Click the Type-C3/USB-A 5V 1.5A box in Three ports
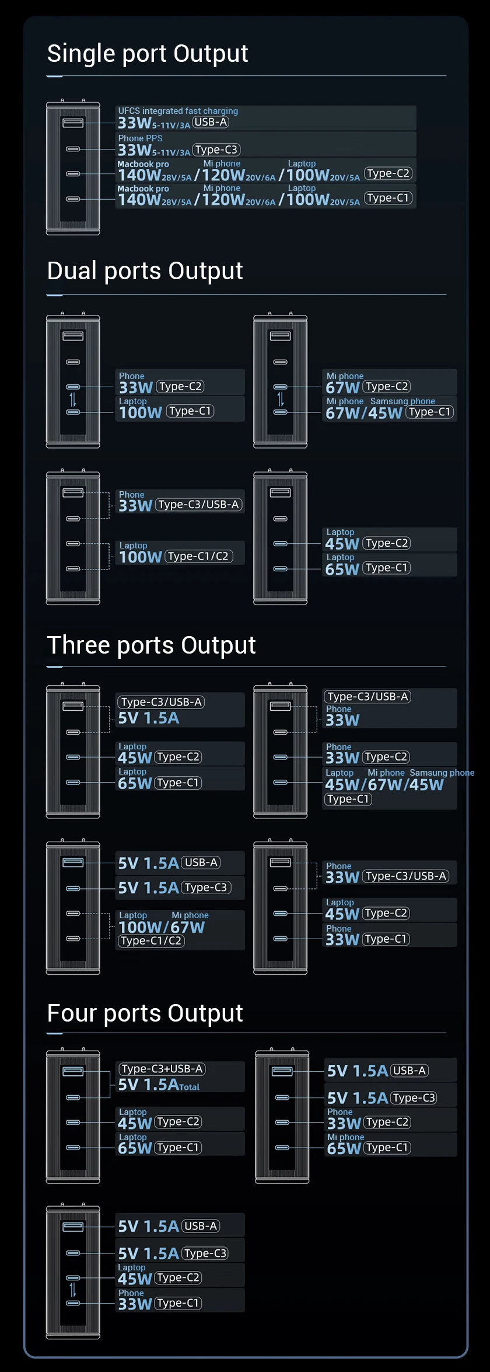Screen dimensions: 490x1372 point(180,710)
